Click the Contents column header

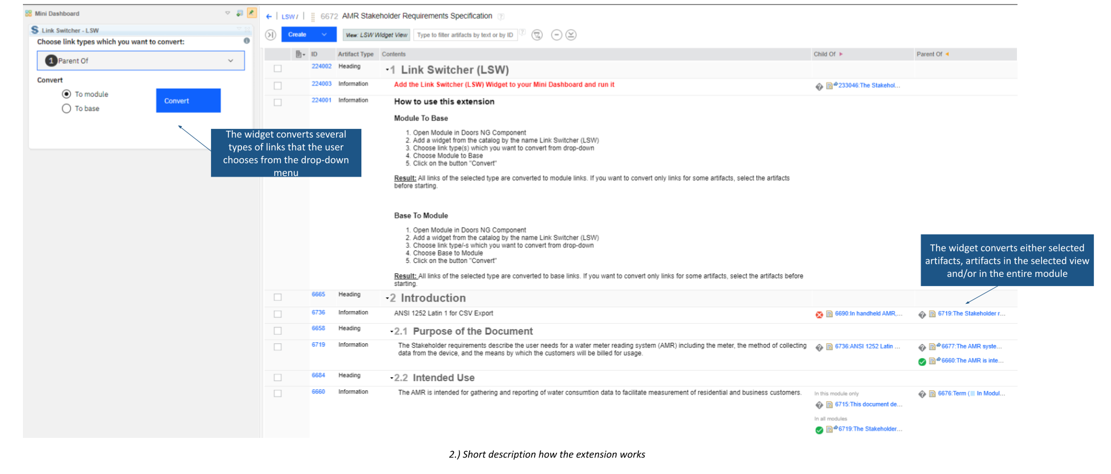point(393,54)
